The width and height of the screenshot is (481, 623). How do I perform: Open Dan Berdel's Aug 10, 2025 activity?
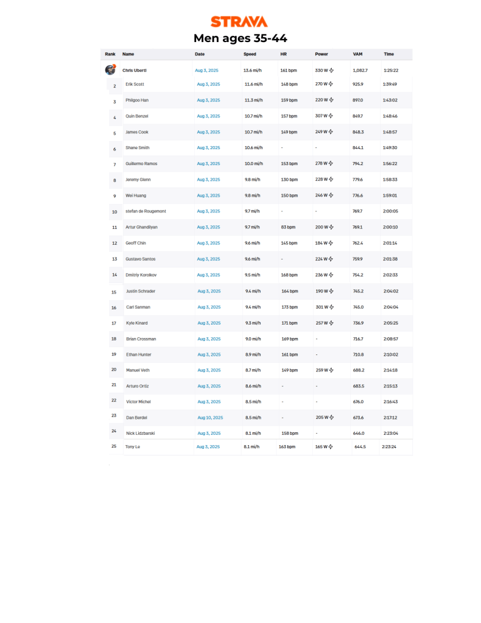210,418
